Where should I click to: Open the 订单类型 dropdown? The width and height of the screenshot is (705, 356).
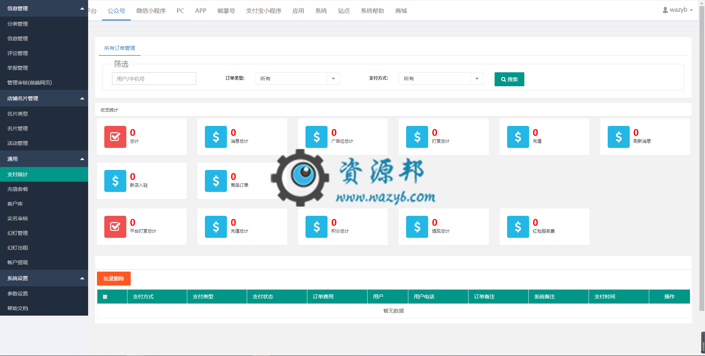coord(297,79)
